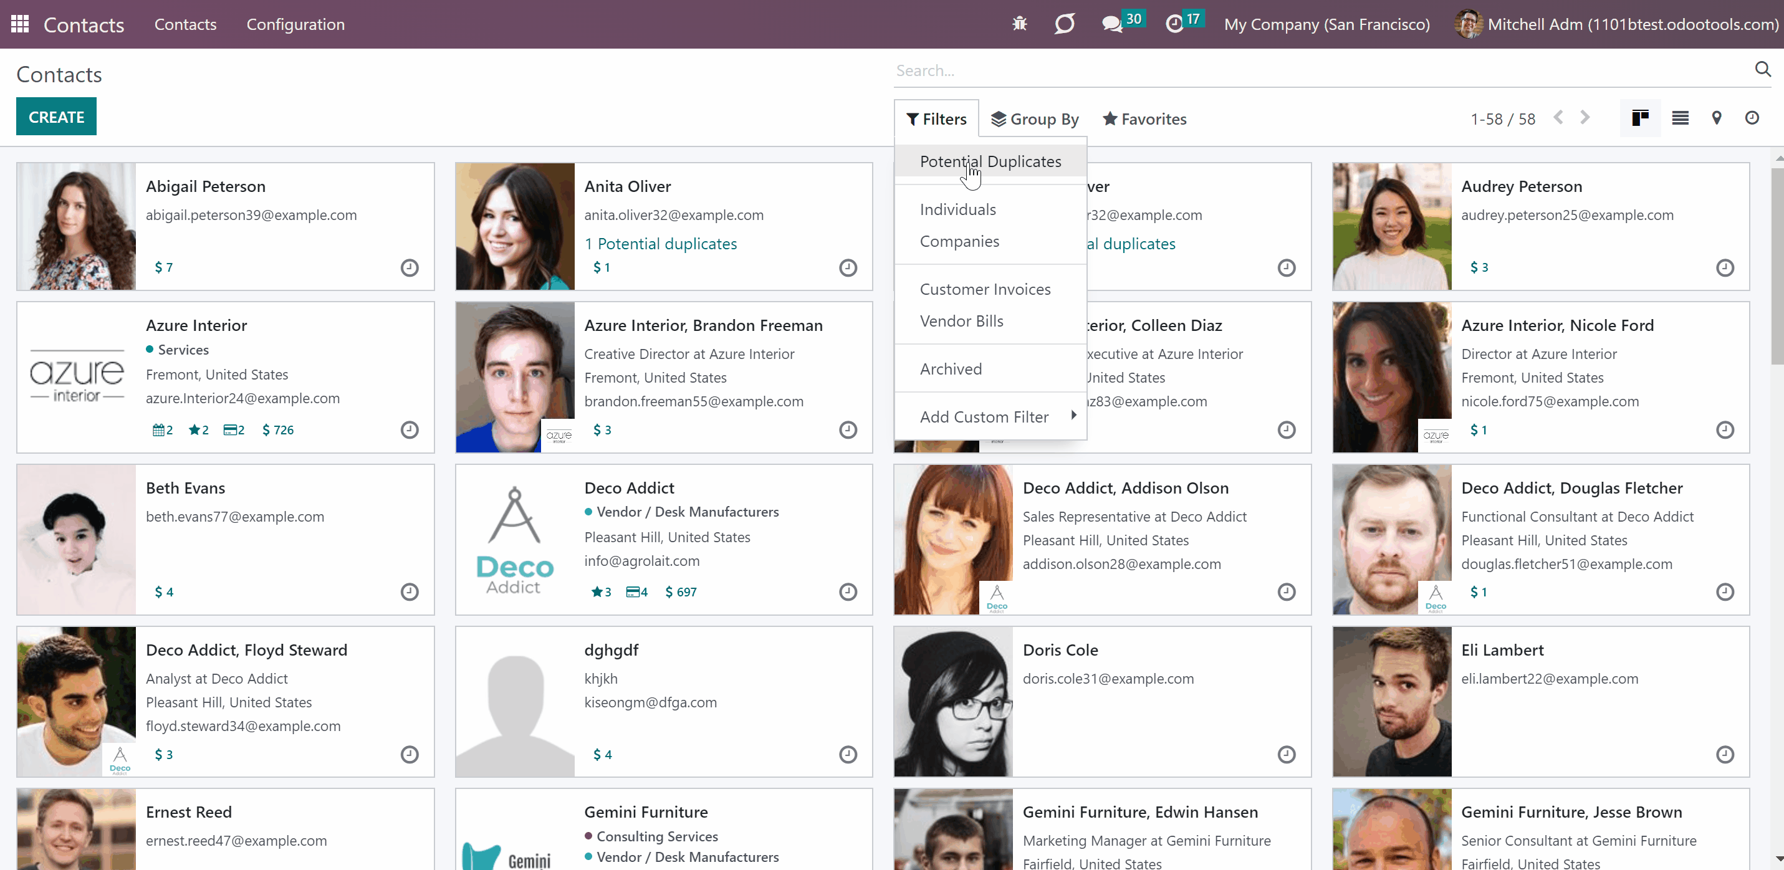Open activity clock on Addison Olson card
Viewport: 1784px width, 870px height.
pyautogui.click(x=1287, y=592)
